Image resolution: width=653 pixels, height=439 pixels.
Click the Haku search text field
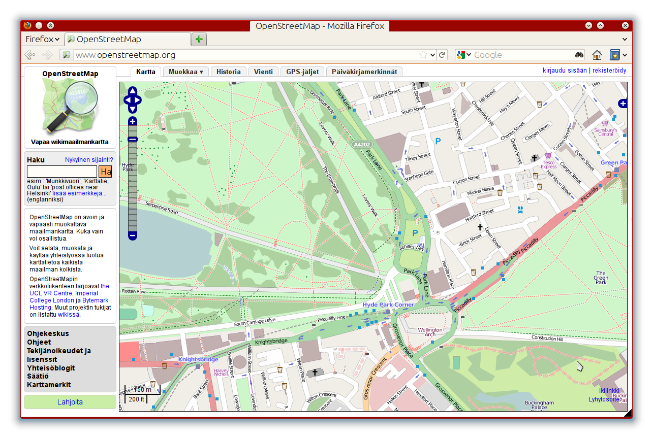click(62, 172)
